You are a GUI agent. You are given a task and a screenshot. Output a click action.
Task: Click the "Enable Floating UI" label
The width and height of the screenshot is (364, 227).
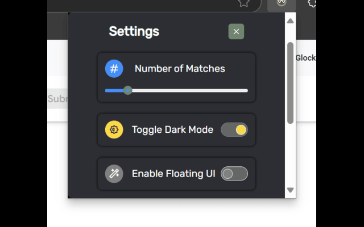pyautogui.click(x=173, y=174)
